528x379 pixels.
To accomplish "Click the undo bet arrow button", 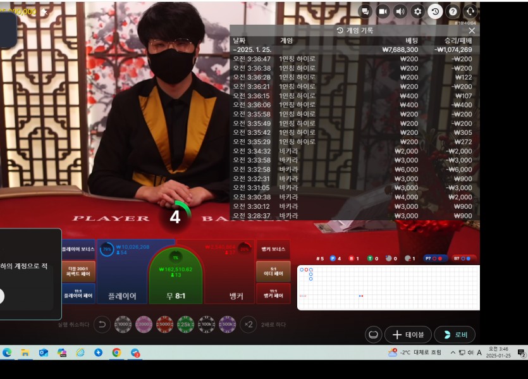I will click(102, 325).
